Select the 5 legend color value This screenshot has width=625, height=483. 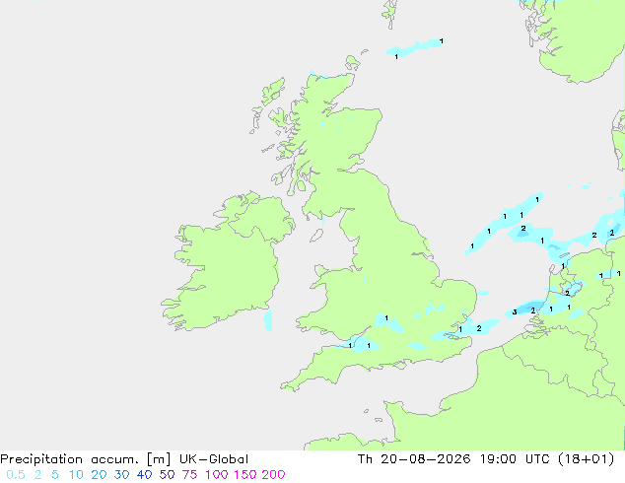pos(55,475)
